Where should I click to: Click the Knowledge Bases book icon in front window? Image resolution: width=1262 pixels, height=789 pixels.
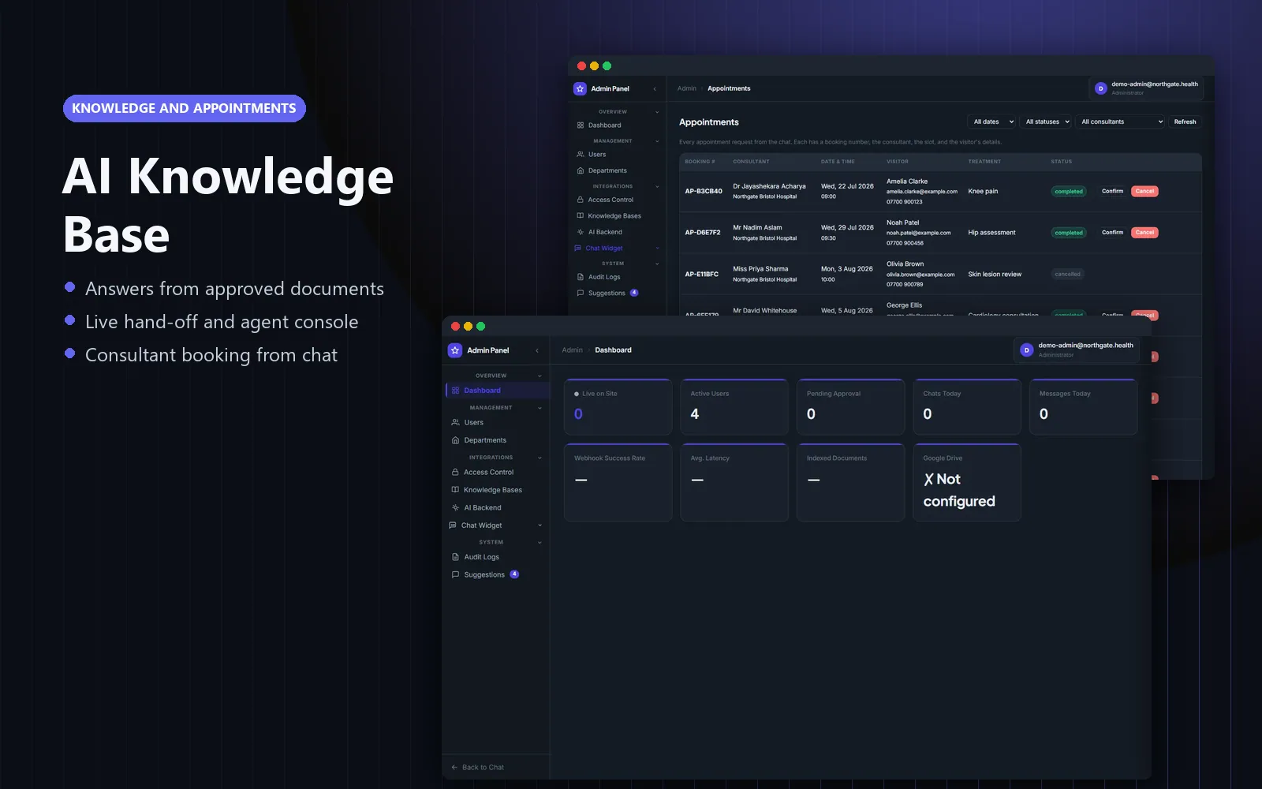[x=455, y=490]
